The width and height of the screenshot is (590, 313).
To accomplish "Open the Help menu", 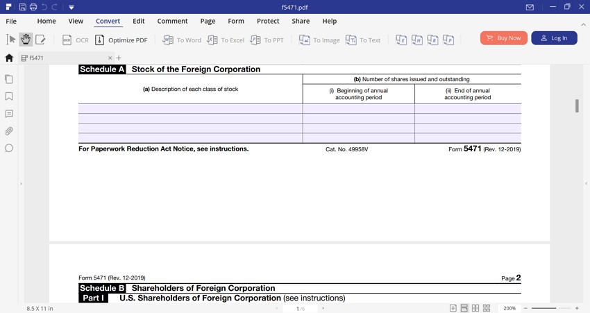I will point(329,21).
